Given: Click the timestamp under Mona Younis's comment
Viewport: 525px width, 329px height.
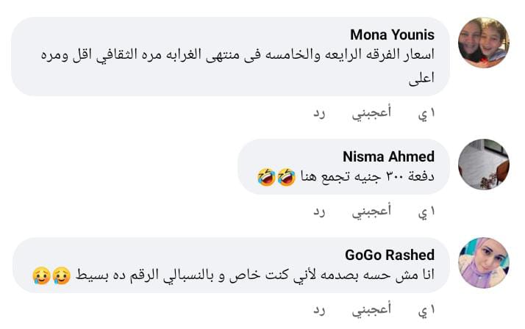Looking at the screenshot, I should (x=427, y=112).
